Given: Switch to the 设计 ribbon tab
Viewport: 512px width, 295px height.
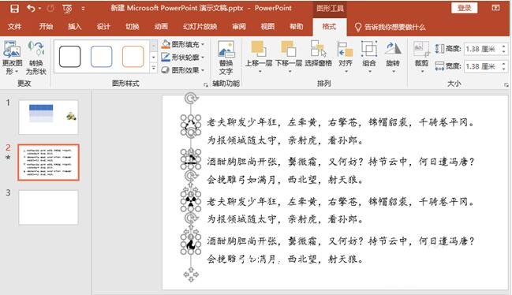Looking at the screenshot, I should pos(103,27).
